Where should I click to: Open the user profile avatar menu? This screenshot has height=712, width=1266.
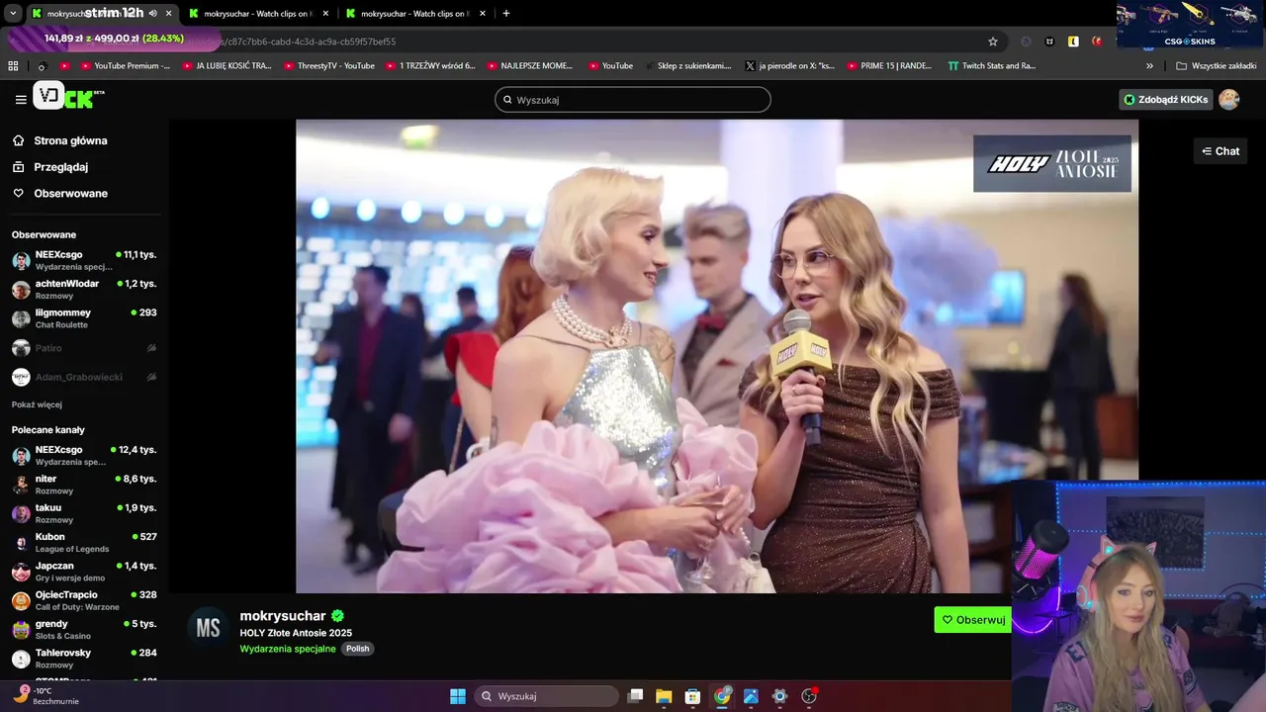tap(1229, 99)
